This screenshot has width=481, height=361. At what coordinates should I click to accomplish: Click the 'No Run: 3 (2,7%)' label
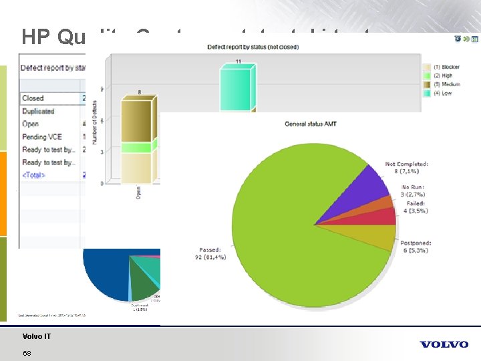point(413,191)
